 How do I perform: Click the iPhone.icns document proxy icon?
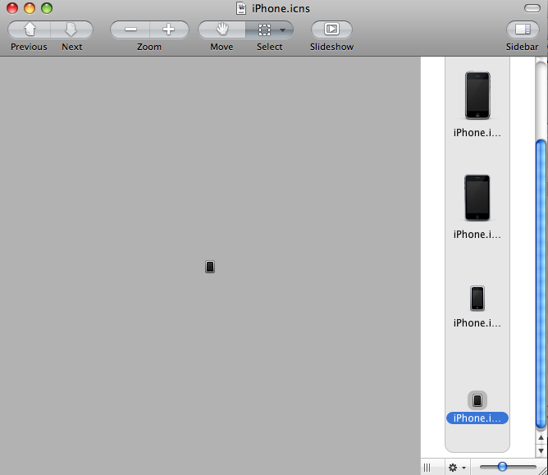(x=241, y=8)
